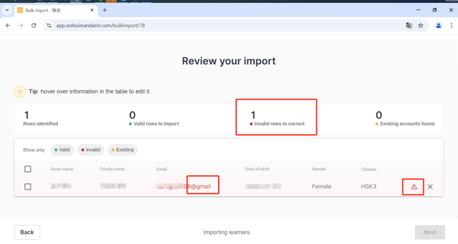The height and width of the screenshot is (244, 458).
Task: Click the warning triangle icon in the row
Action: tap(413, 187)
